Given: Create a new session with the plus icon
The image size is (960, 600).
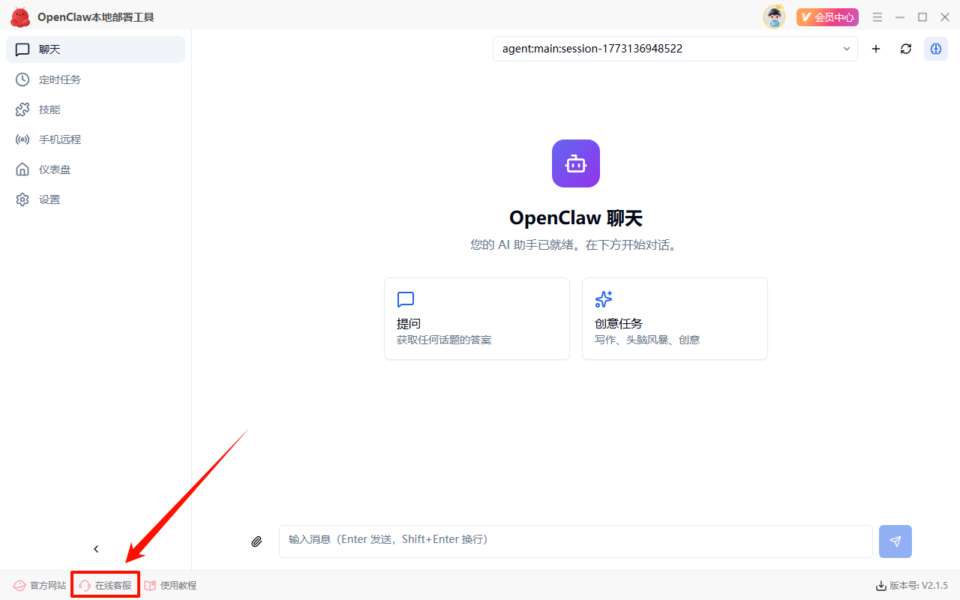Looking at the screenshot, I should [x=875, y=49].
